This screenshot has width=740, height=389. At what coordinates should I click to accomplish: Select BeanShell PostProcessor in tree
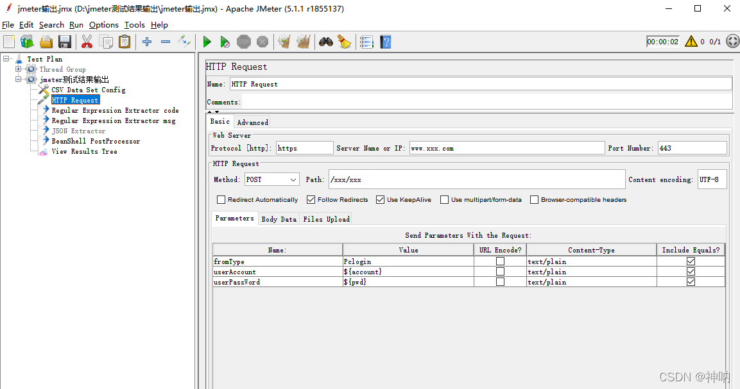pos(96,142)
